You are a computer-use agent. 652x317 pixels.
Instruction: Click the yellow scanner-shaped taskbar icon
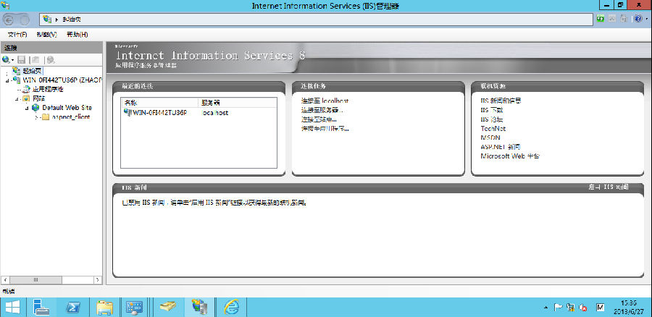tap(168, 307)
